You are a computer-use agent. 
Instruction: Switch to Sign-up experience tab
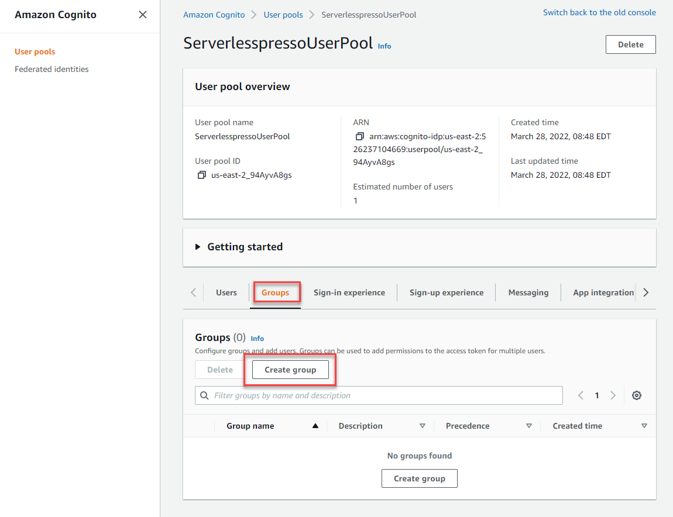click(447, 292)
